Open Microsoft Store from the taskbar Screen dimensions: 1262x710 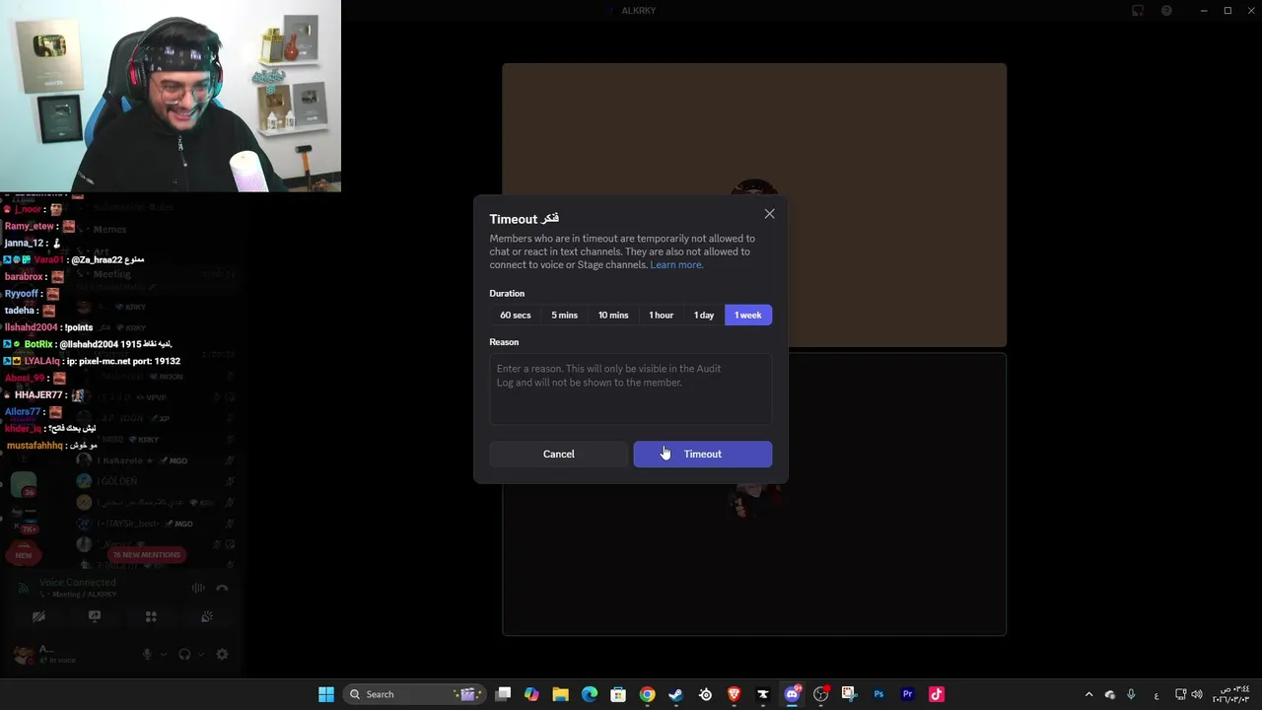click(x=618, y=694)
